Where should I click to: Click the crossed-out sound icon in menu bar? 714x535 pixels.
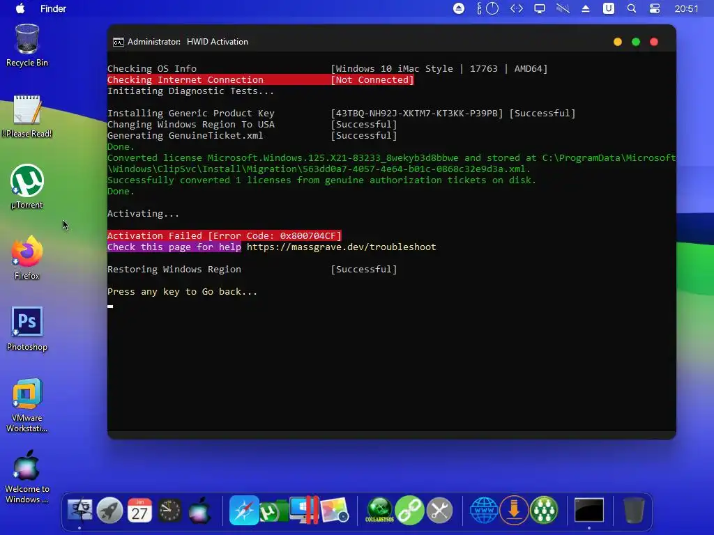point(563,8)
